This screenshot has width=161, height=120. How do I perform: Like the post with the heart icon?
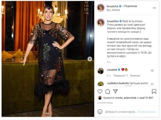coord(100,91)
